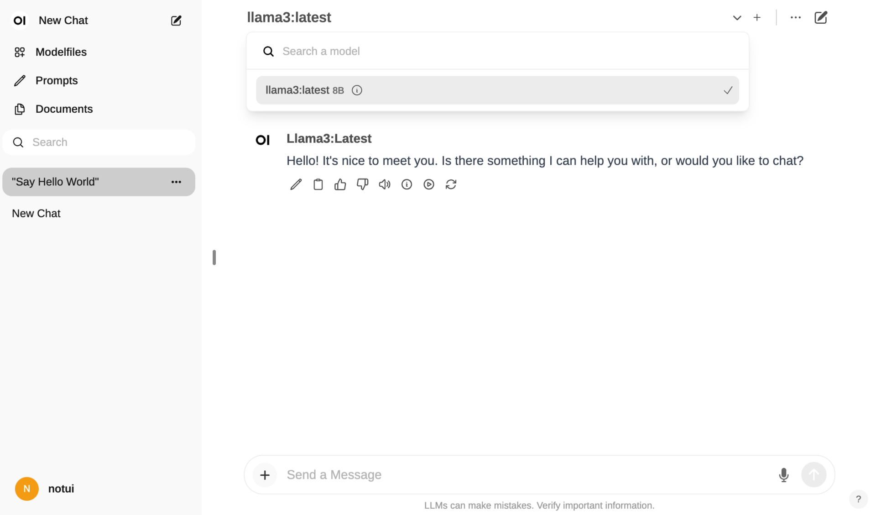
Task: Continue the response with play icon
Action: 429,184
